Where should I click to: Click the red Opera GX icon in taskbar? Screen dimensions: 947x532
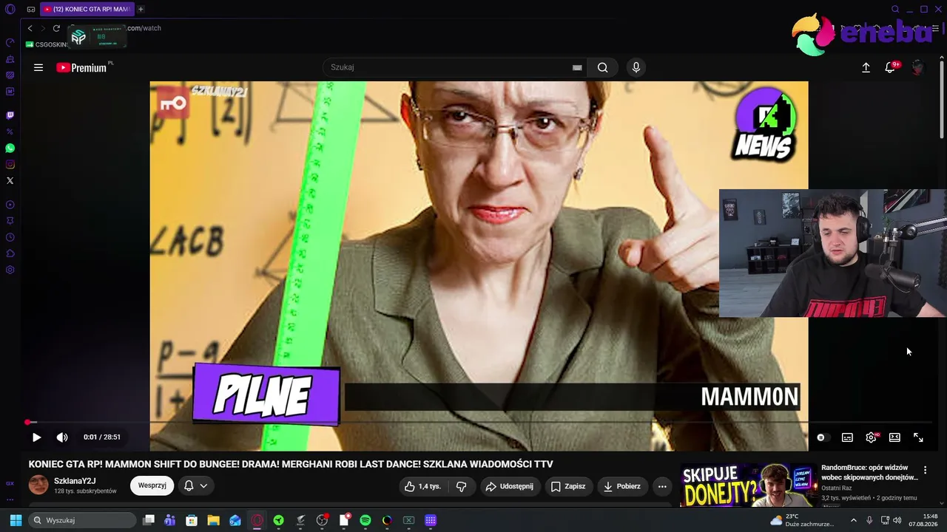point(257,520)
